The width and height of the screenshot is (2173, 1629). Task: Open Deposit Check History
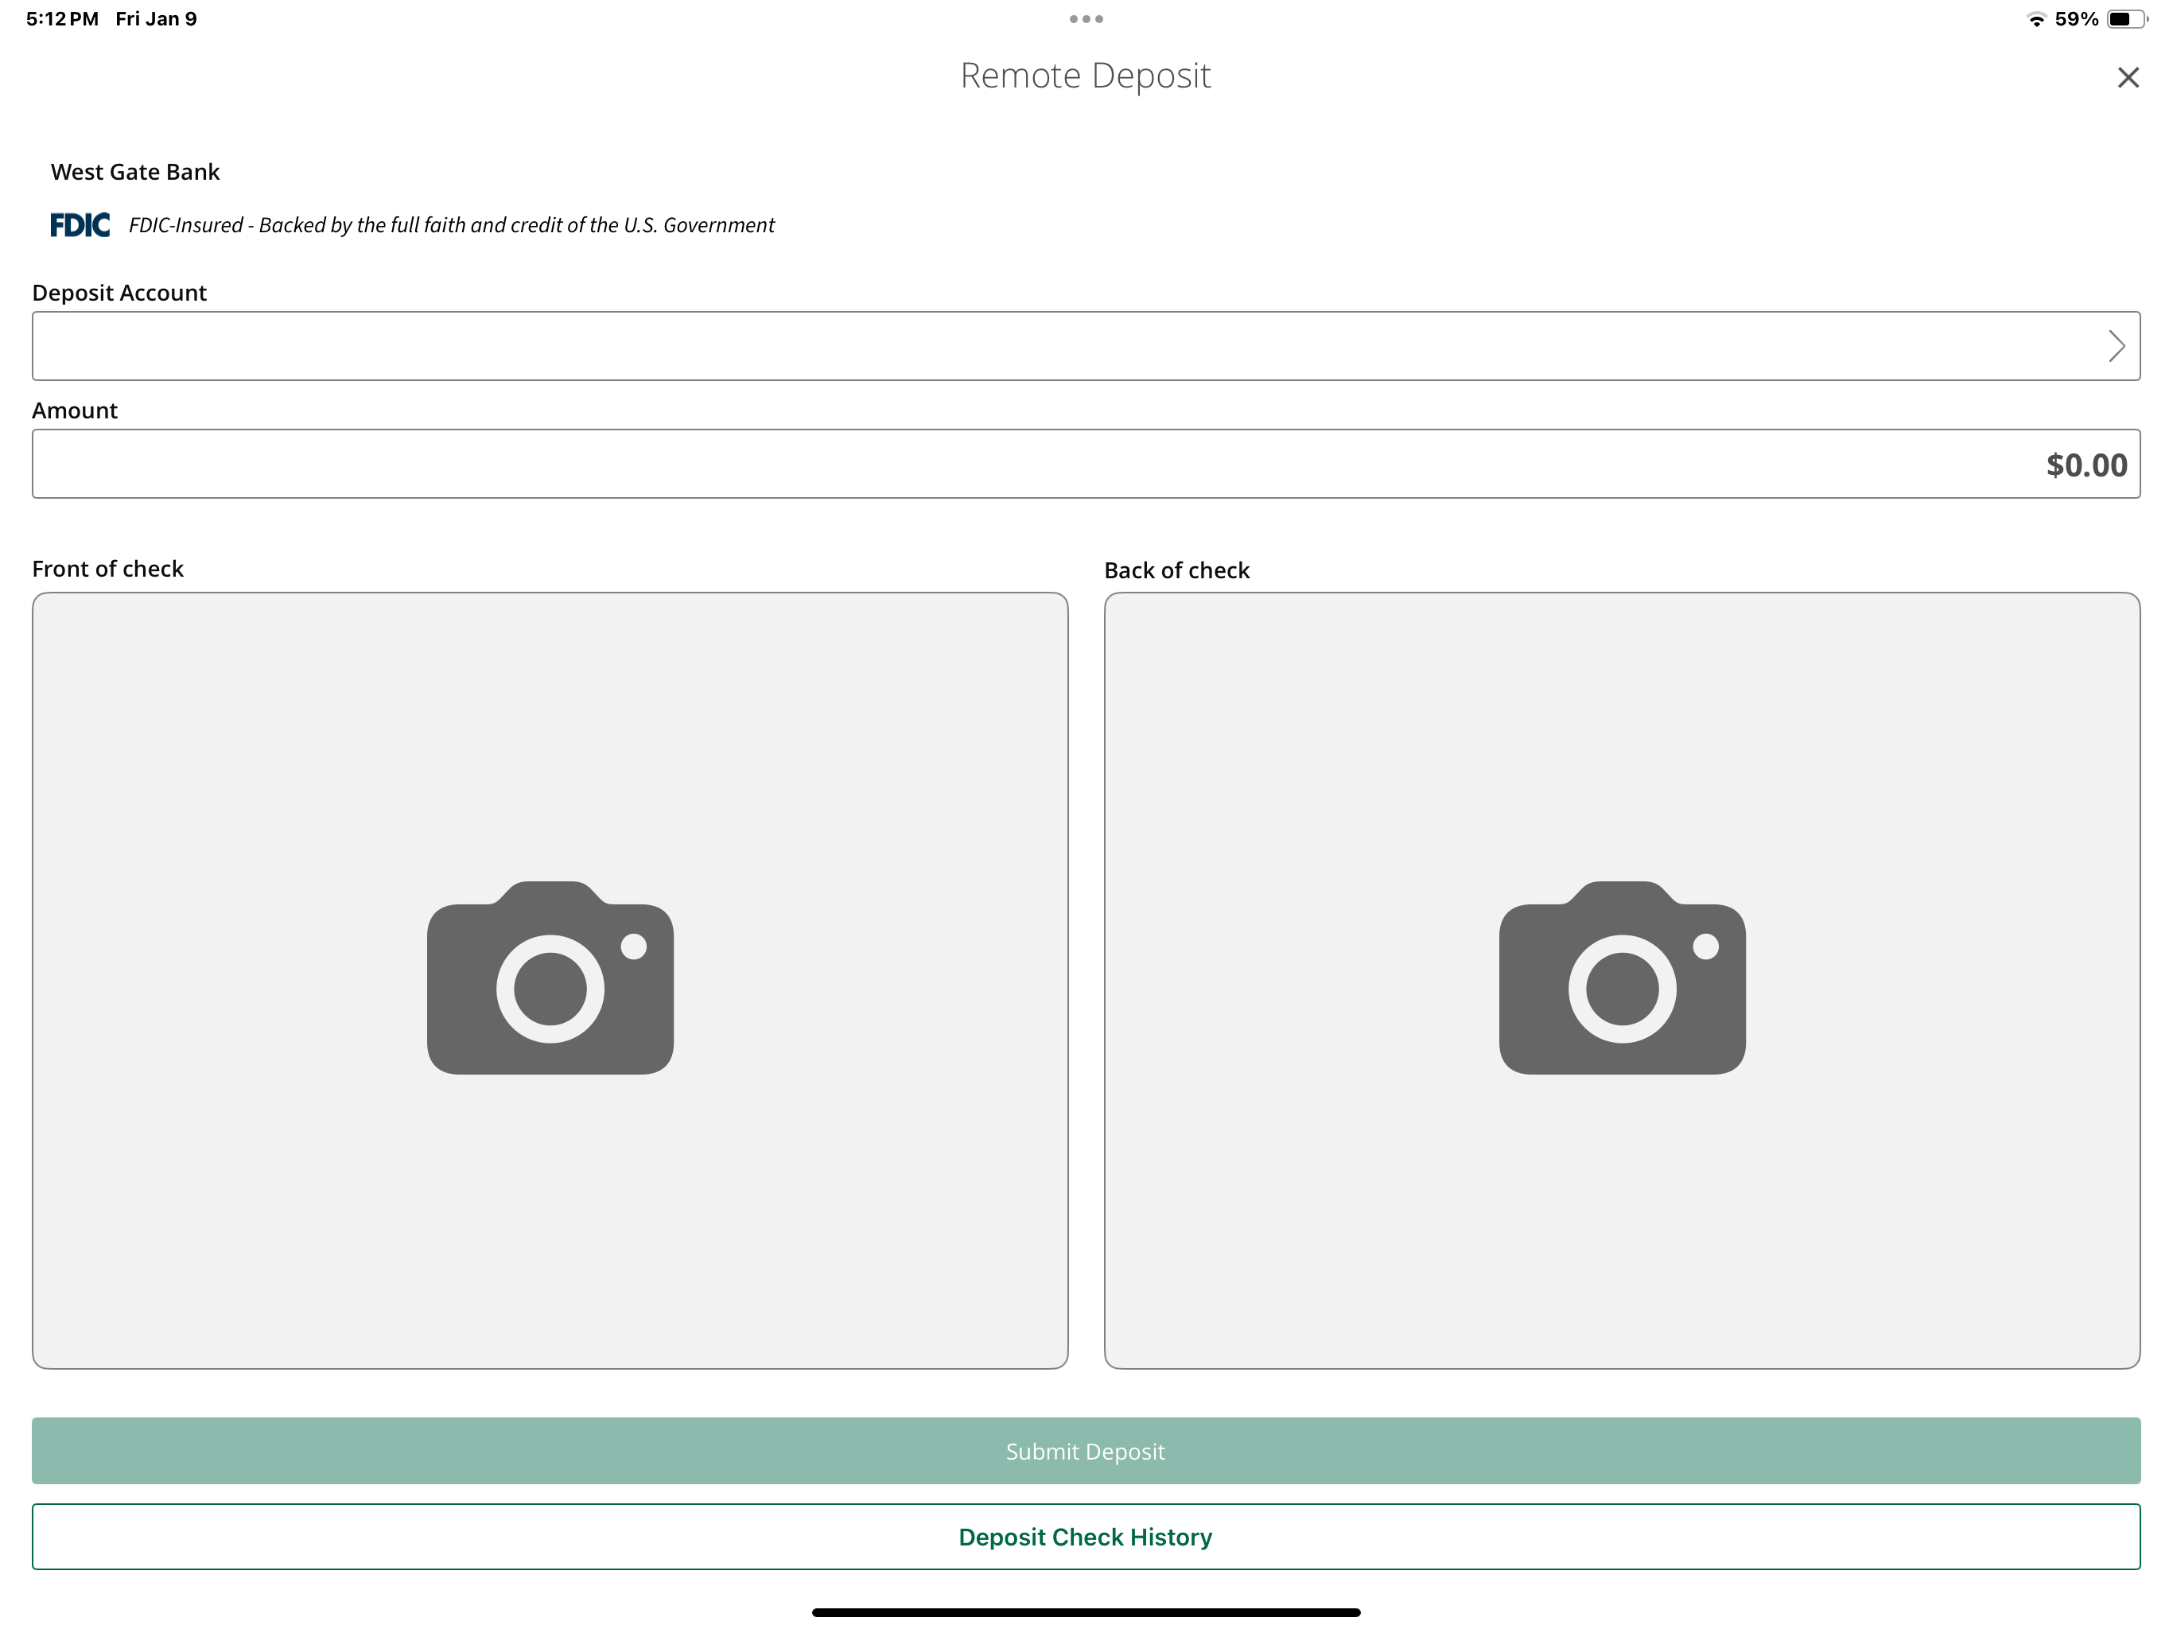(1086, 1537)
